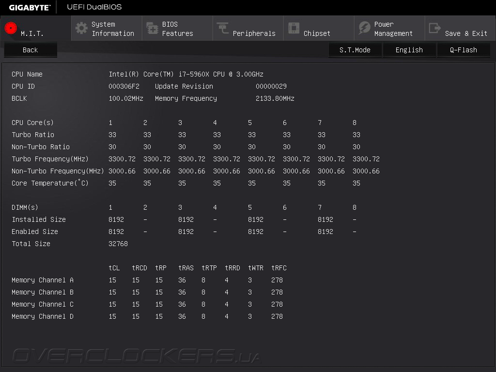The width and height of the screenshot is (496, 372).
Task: Select the Turbo Frequency(MHz) label
Action: click(50, 159)
